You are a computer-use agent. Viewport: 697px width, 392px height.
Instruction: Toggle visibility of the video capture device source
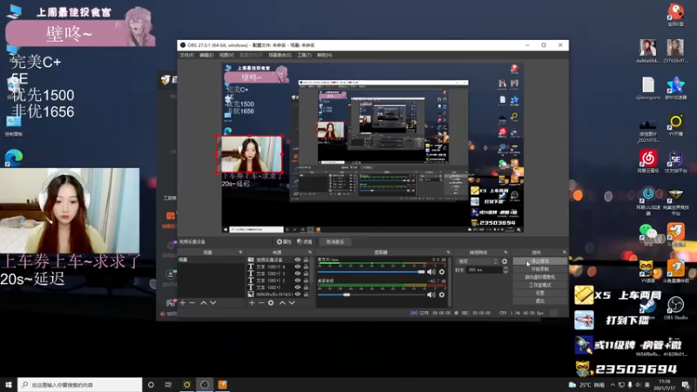pyautogui.click(x=297, y=260)
